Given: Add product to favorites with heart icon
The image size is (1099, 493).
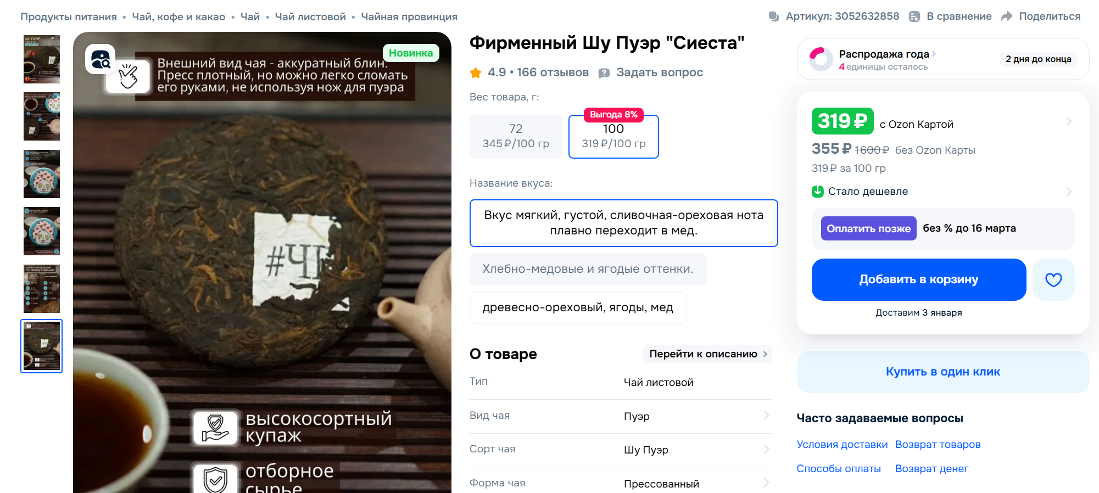Looking at the screenshot, I should coord(1053,279).
